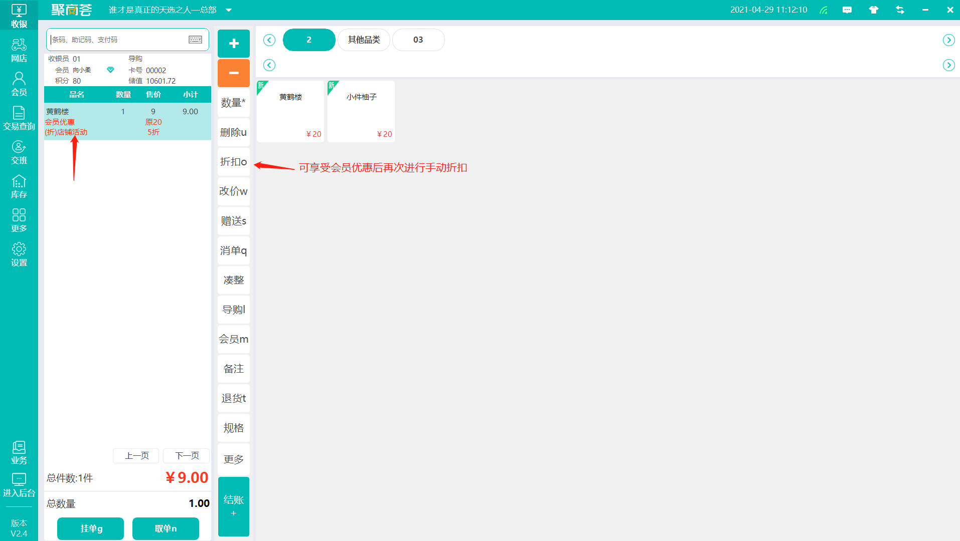This screenshot has height=541, width=960.
Task: Open the 库存 inventory module
Action: (x=19, y=186)
